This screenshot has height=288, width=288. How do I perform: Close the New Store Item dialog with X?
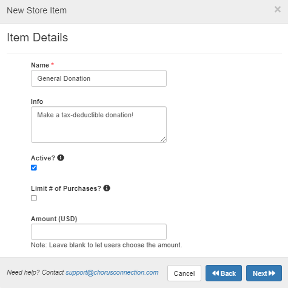coord(278,9)
